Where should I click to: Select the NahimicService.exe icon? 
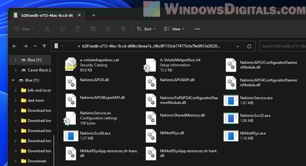[231, 100]
